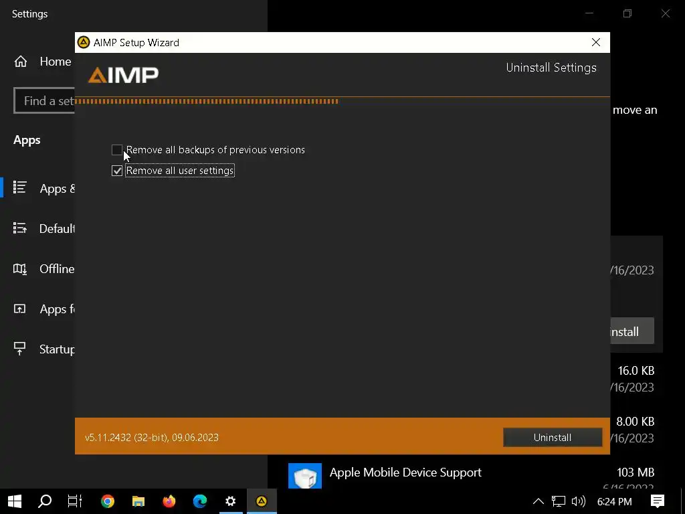The image size is (685, 514).
Task: Click the AIMP icon in wizard title bar
Action: pos(84,42)
